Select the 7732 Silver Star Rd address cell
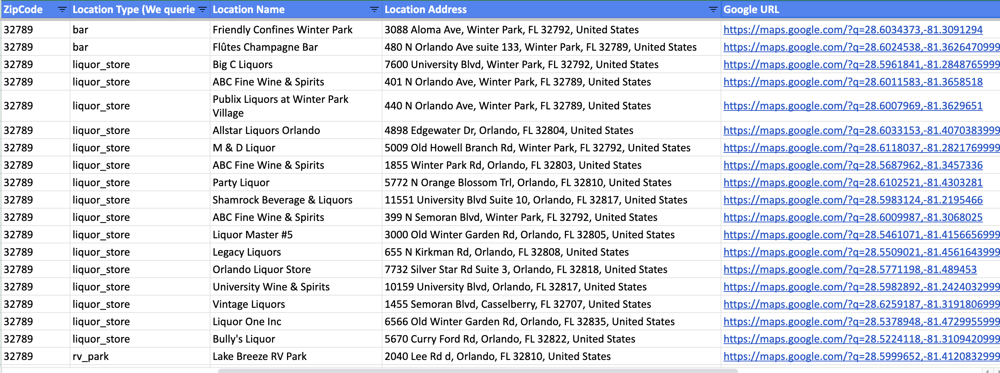This screenshot has width=1000, height=373. tap(551, 270)
